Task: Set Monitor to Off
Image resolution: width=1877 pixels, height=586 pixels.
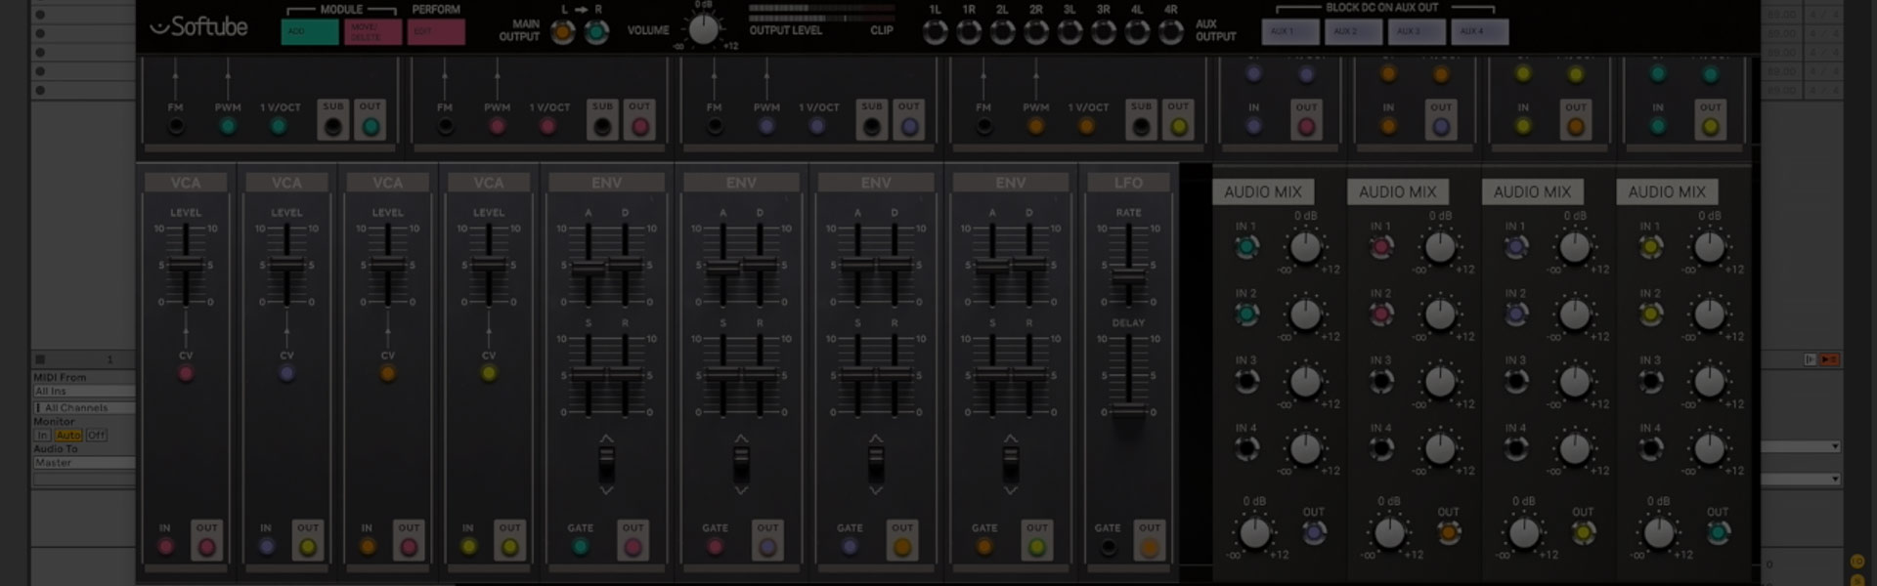Action: 96,435
